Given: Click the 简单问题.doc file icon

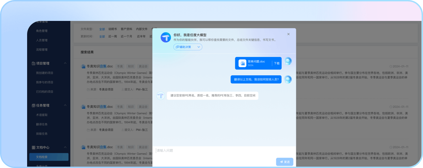Looking at the screenshot, I should click(x=242, y=63).
